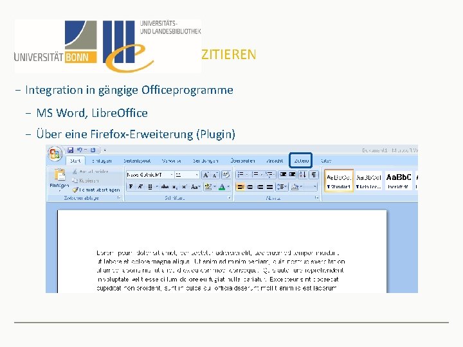Undo last action in Quick Access toolbar
Viewport: 463px width, 347px height.
pyautogui.click(x=80, y=150)
